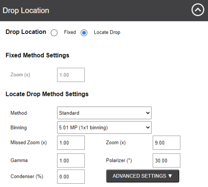Click the Polarizer (°) input field

[x=166, y=160]
